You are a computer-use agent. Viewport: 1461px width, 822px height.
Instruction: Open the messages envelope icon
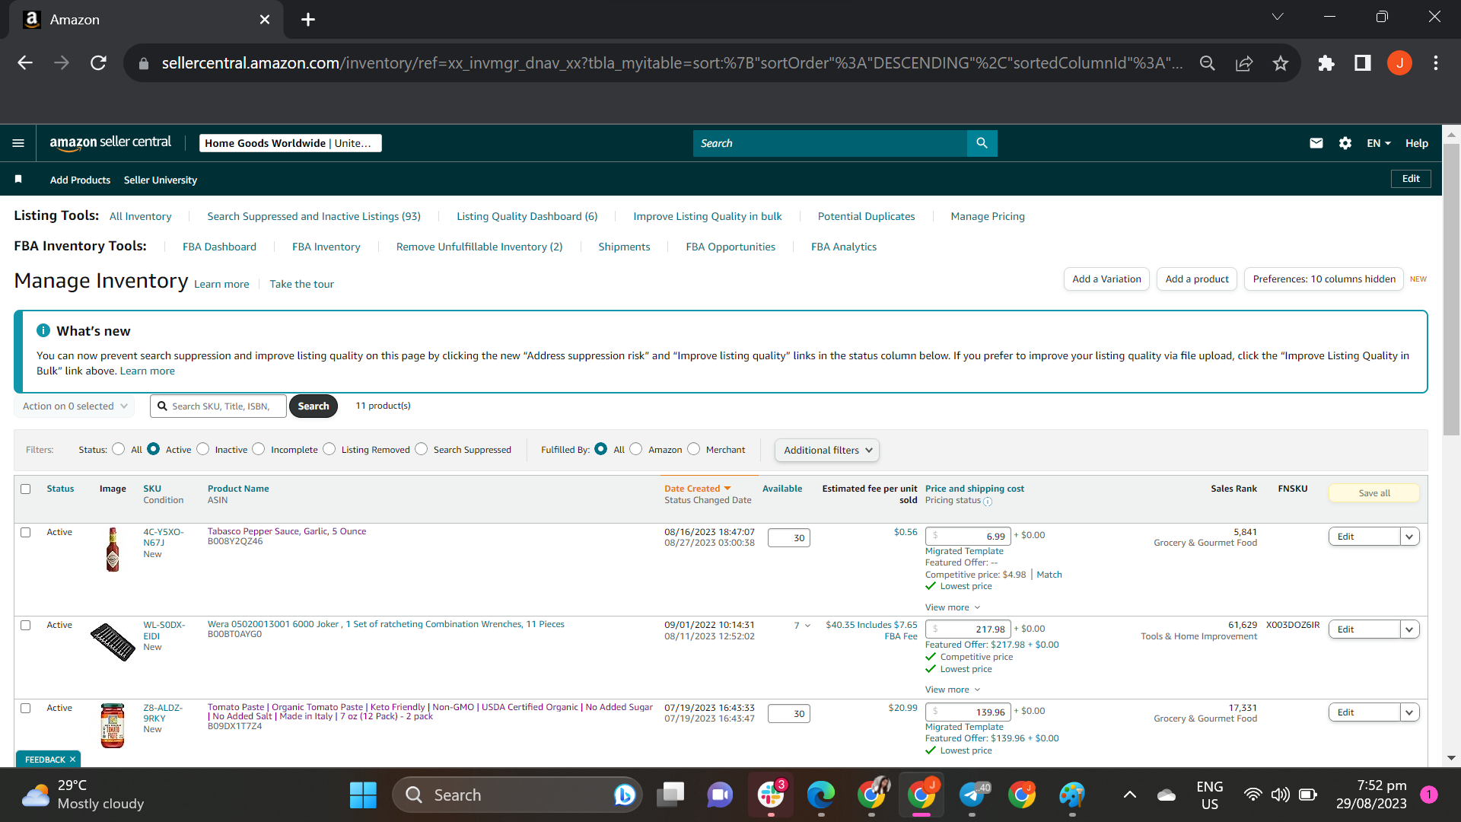point(1316,143)
